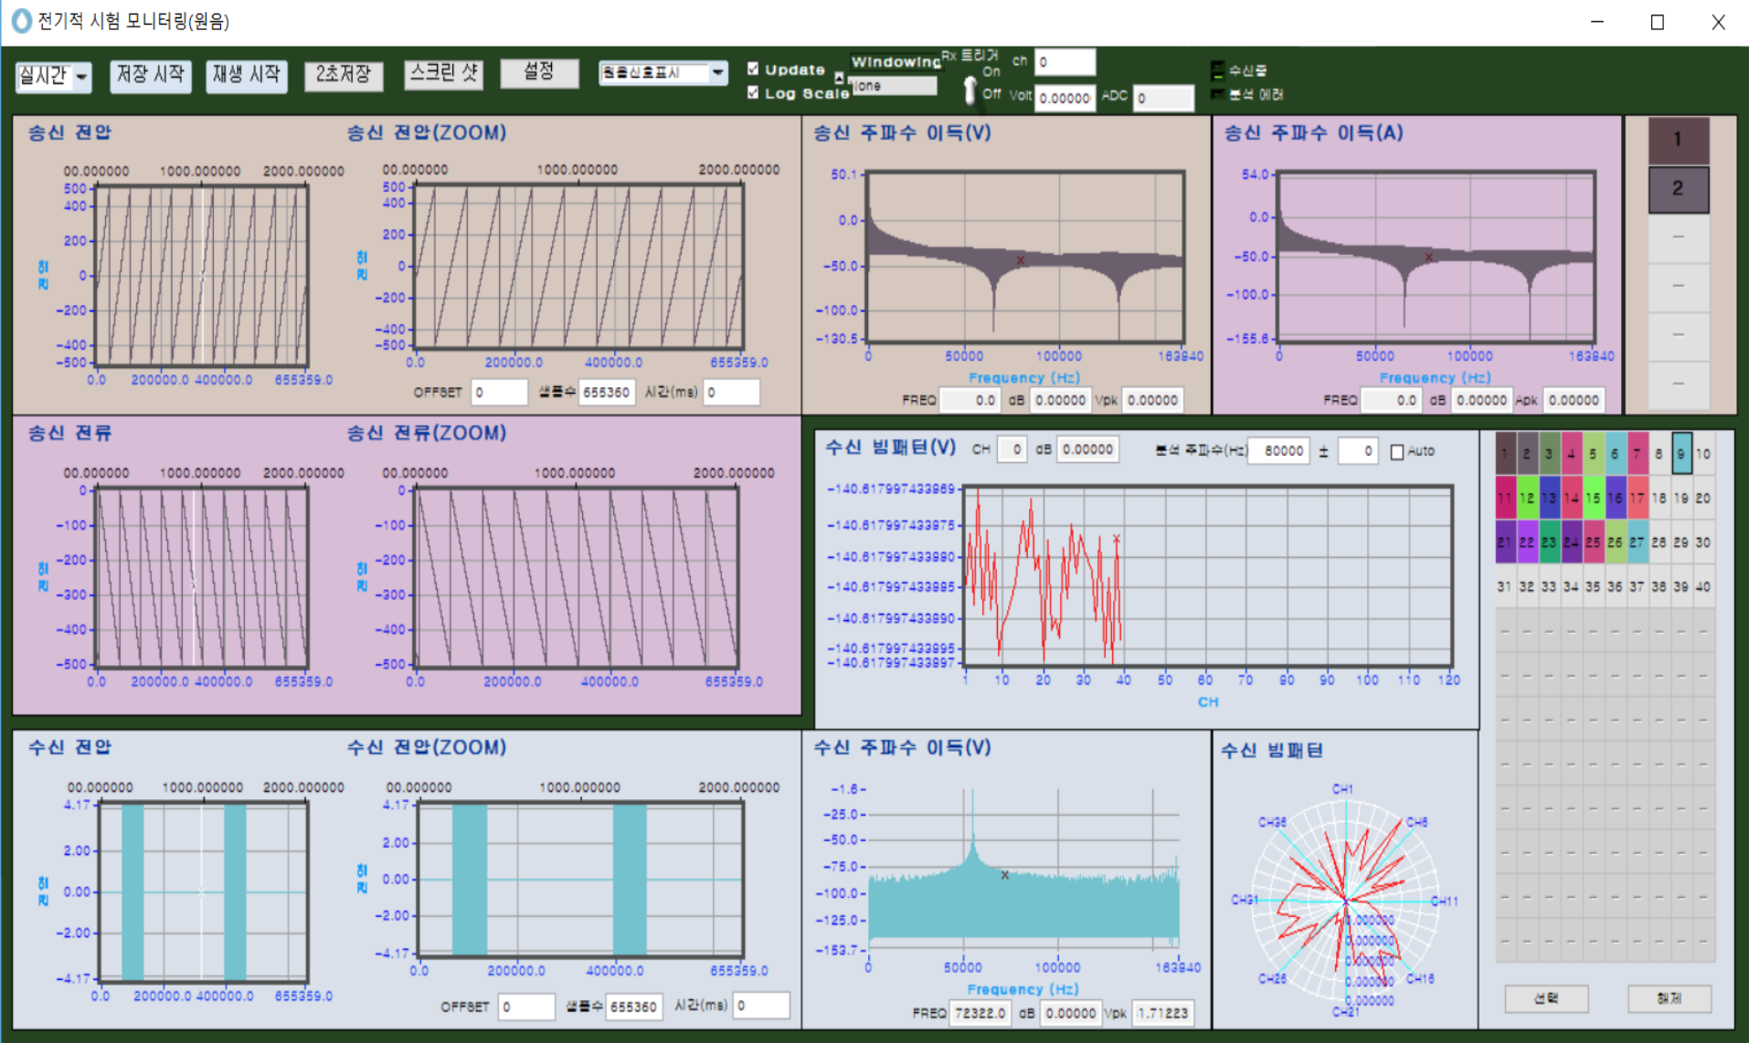Select channel swatch 7
Image resolution: width=1749 pixels, height=1043 pixels.
(x=1638, y=454)
